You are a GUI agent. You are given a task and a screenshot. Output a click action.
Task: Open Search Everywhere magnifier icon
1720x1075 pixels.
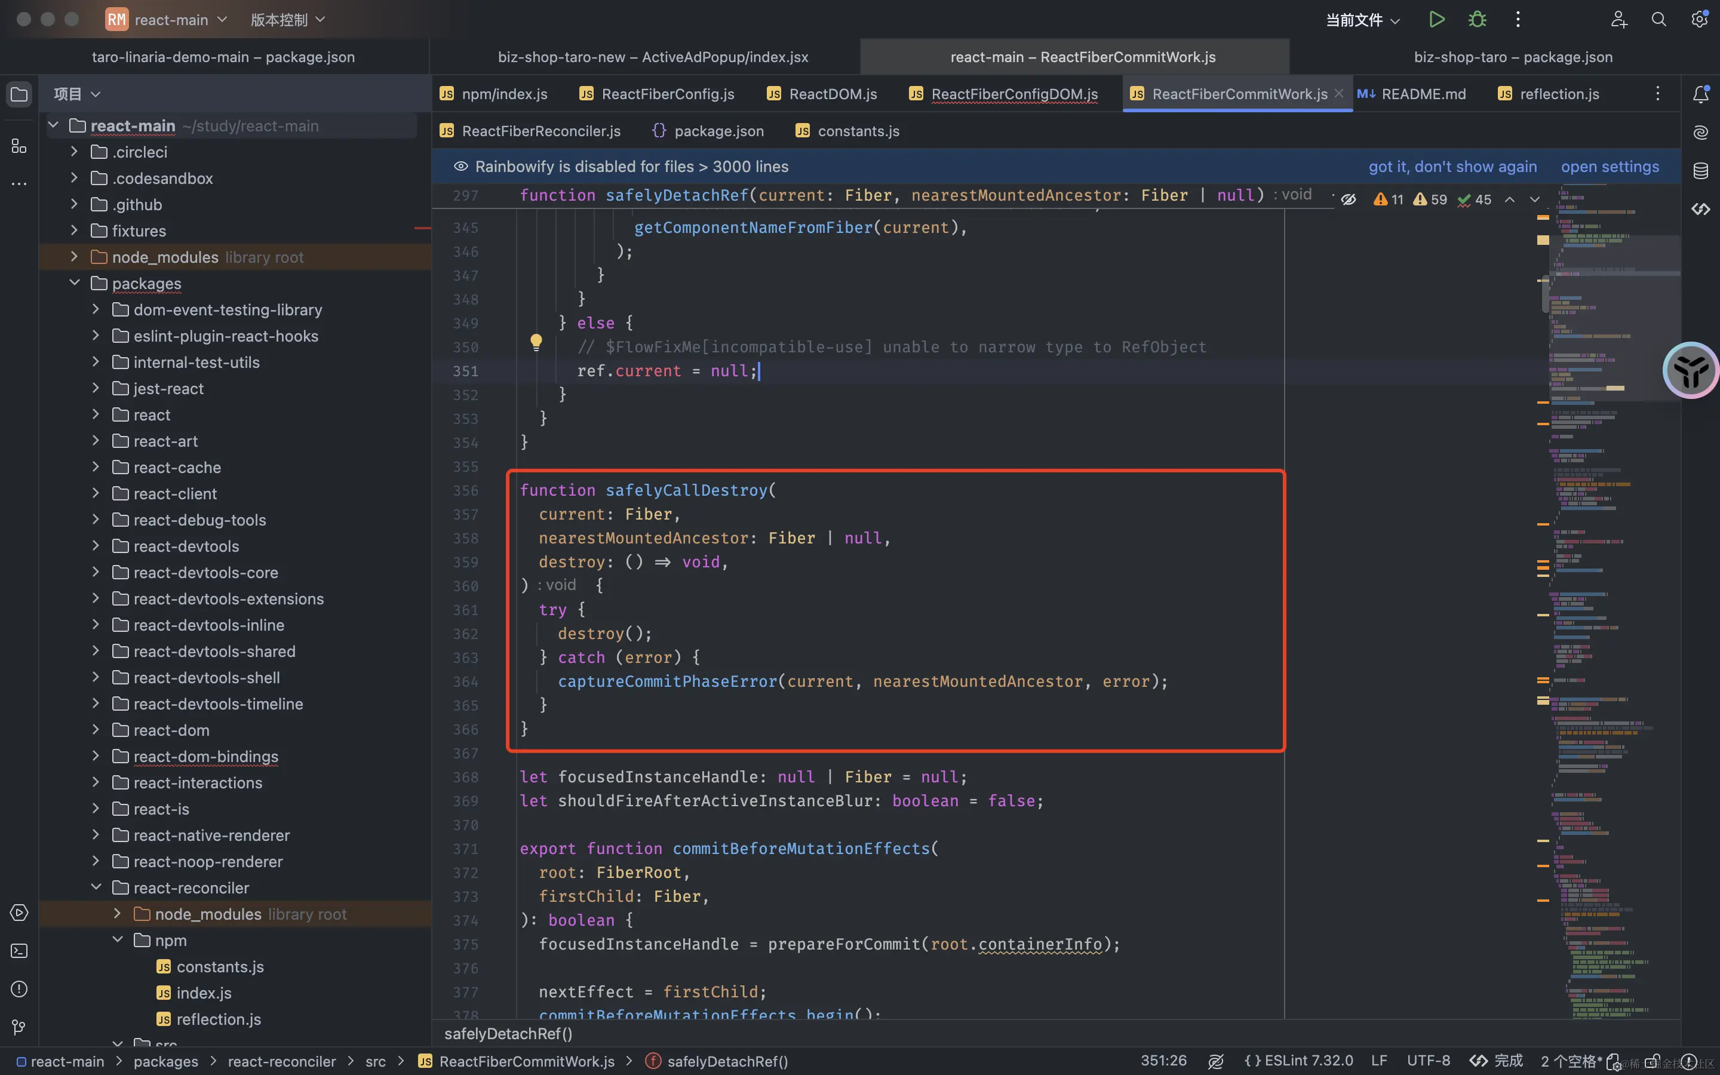point(1659,19)
